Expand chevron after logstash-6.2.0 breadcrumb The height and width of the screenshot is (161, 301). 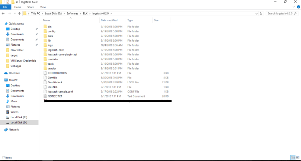[111, 14]
